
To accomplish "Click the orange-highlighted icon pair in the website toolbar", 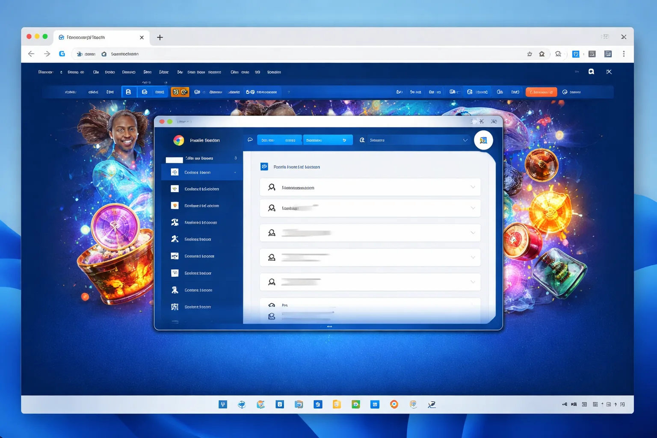I will pos(180,92).
